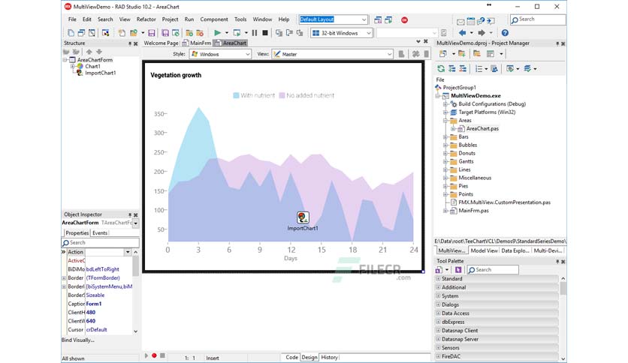Select MainFrm.pas in Project Manager
Viewport: 628px width, 363px height.
point(473,211)
